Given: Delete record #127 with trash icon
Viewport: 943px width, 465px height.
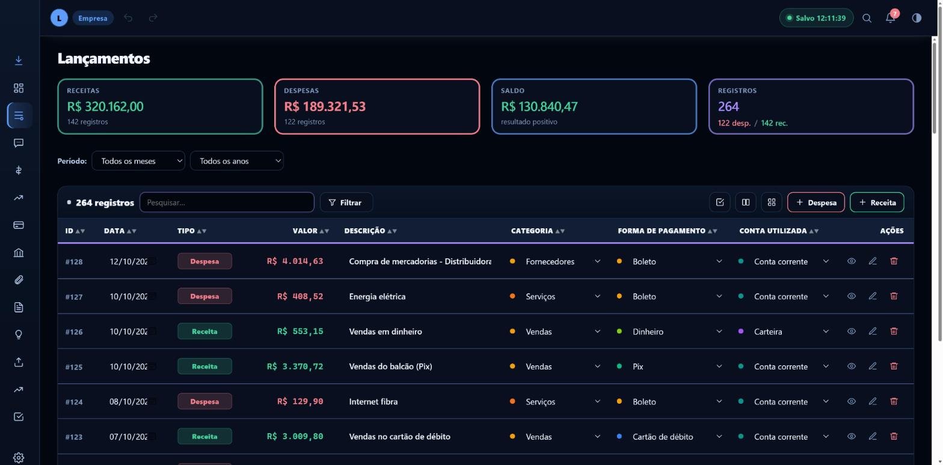Looking at the screenshot, I should point(894,296).
